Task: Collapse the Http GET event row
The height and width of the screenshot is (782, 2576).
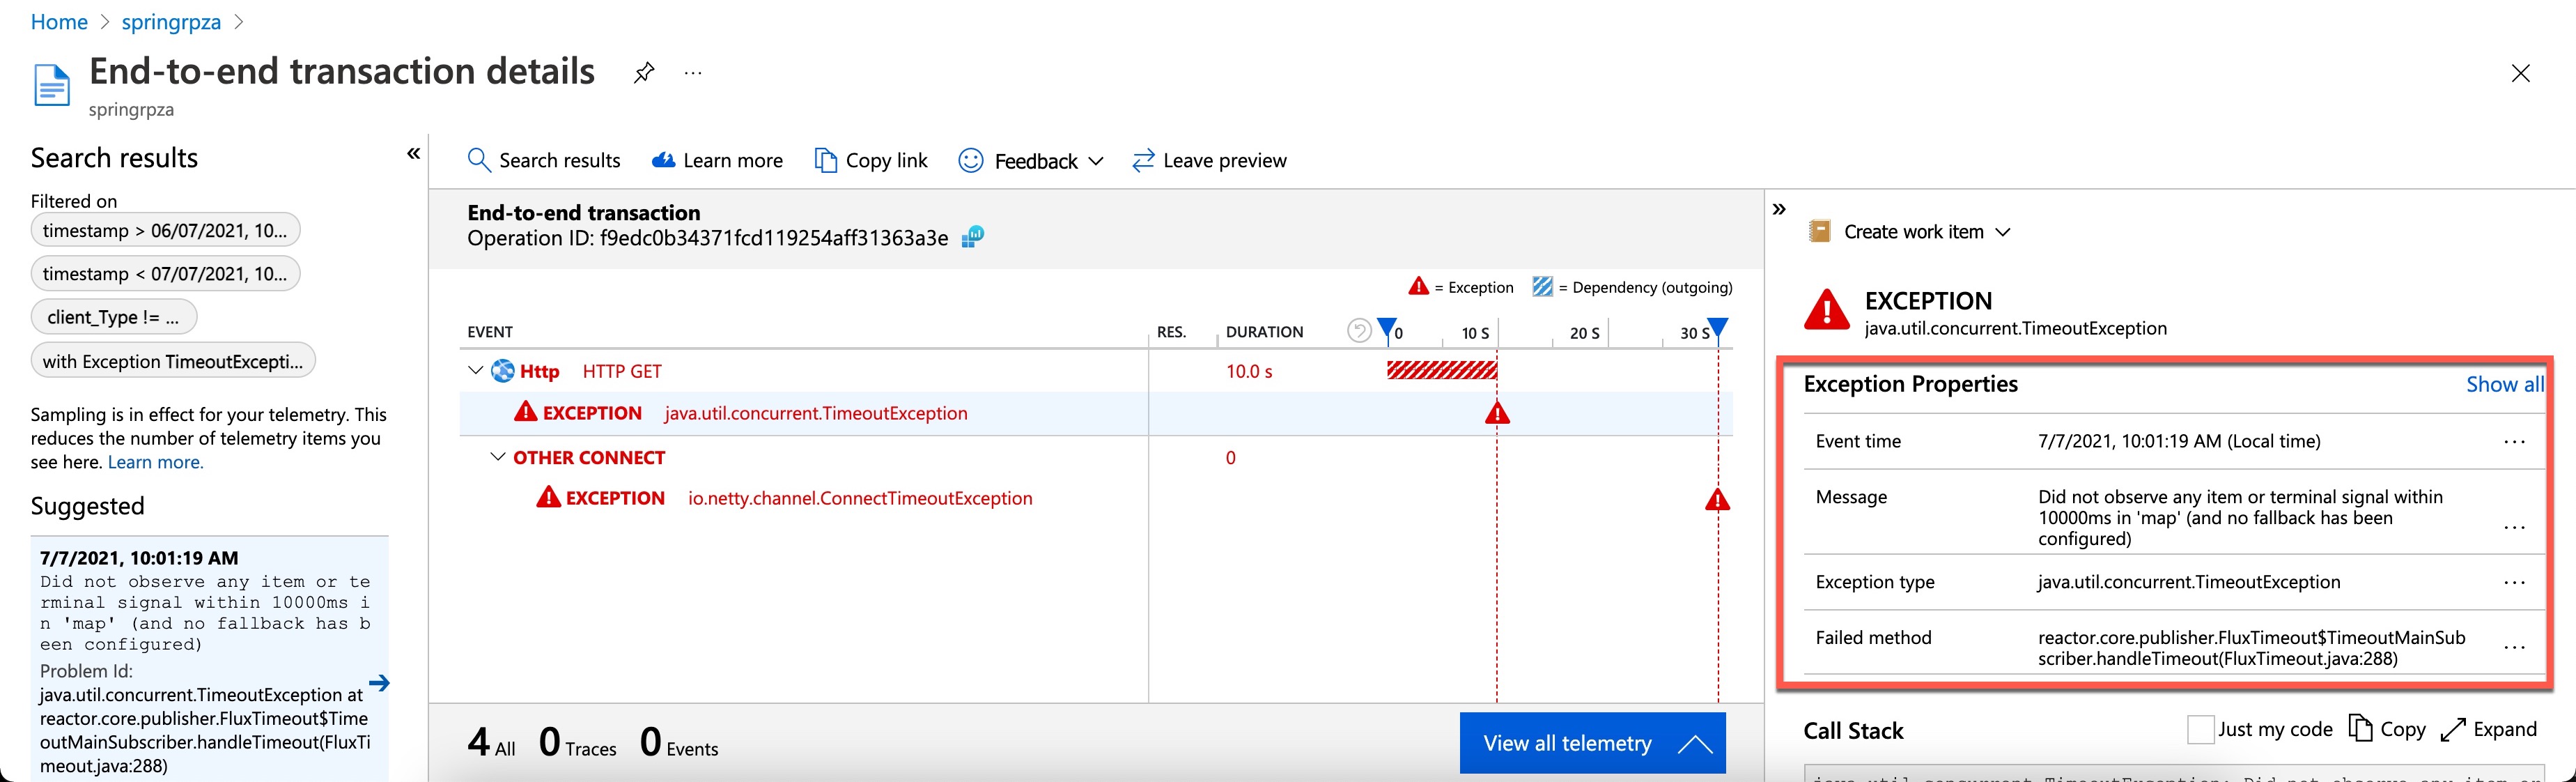Action: click(x=475, y=371)
